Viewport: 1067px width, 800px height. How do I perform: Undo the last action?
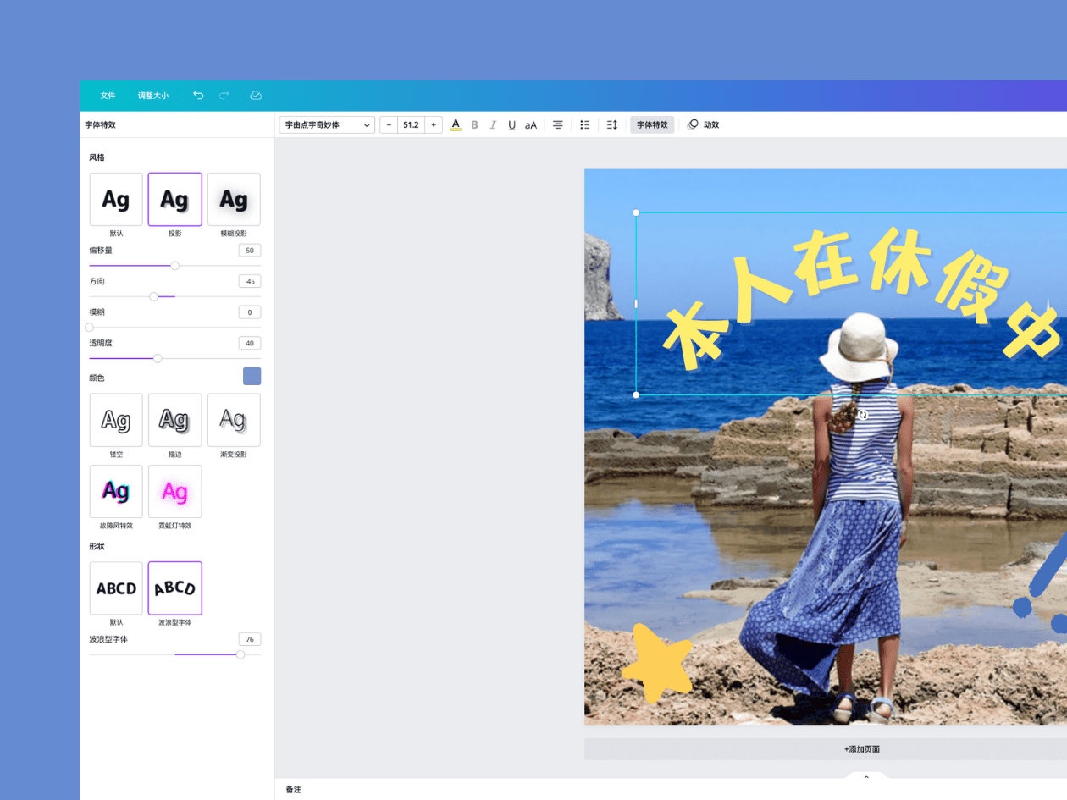[x=198, y=96]
